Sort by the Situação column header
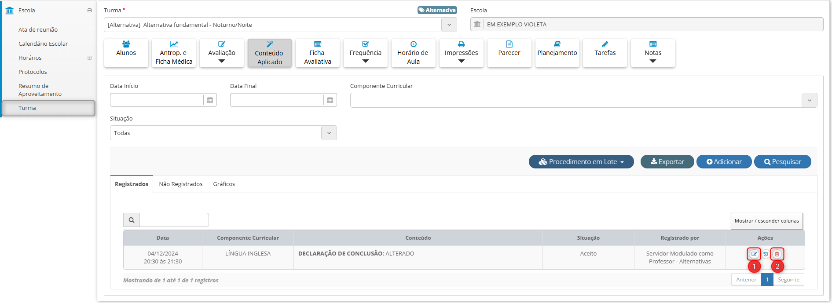The image size is (832, 303). 588,237
